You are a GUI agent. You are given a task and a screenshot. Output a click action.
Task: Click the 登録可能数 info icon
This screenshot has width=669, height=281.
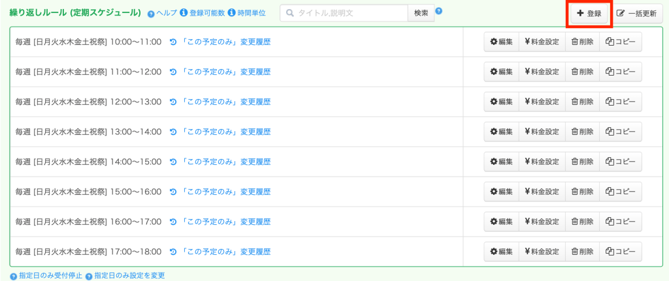(x=184, y=13)
